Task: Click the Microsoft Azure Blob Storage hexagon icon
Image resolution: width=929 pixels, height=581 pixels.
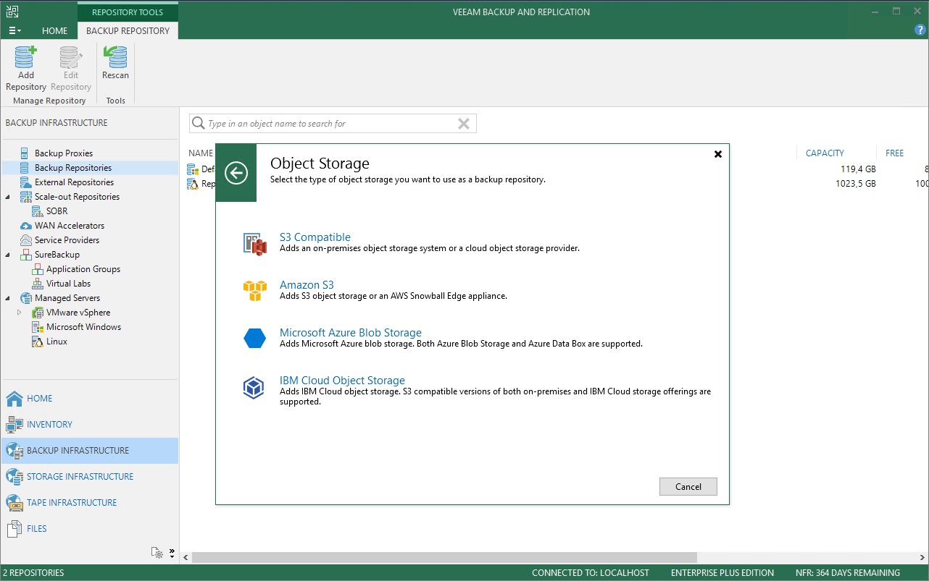Action: point(254,337)
